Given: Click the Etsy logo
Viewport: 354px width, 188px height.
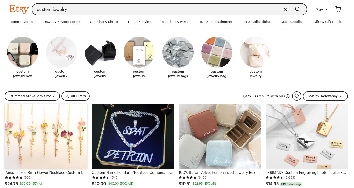Looking at the screenshot, I should 19,9.
